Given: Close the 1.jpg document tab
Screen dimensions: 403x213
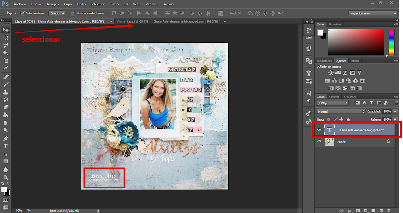Looking at the screenshot, I should tap(111, 21).
